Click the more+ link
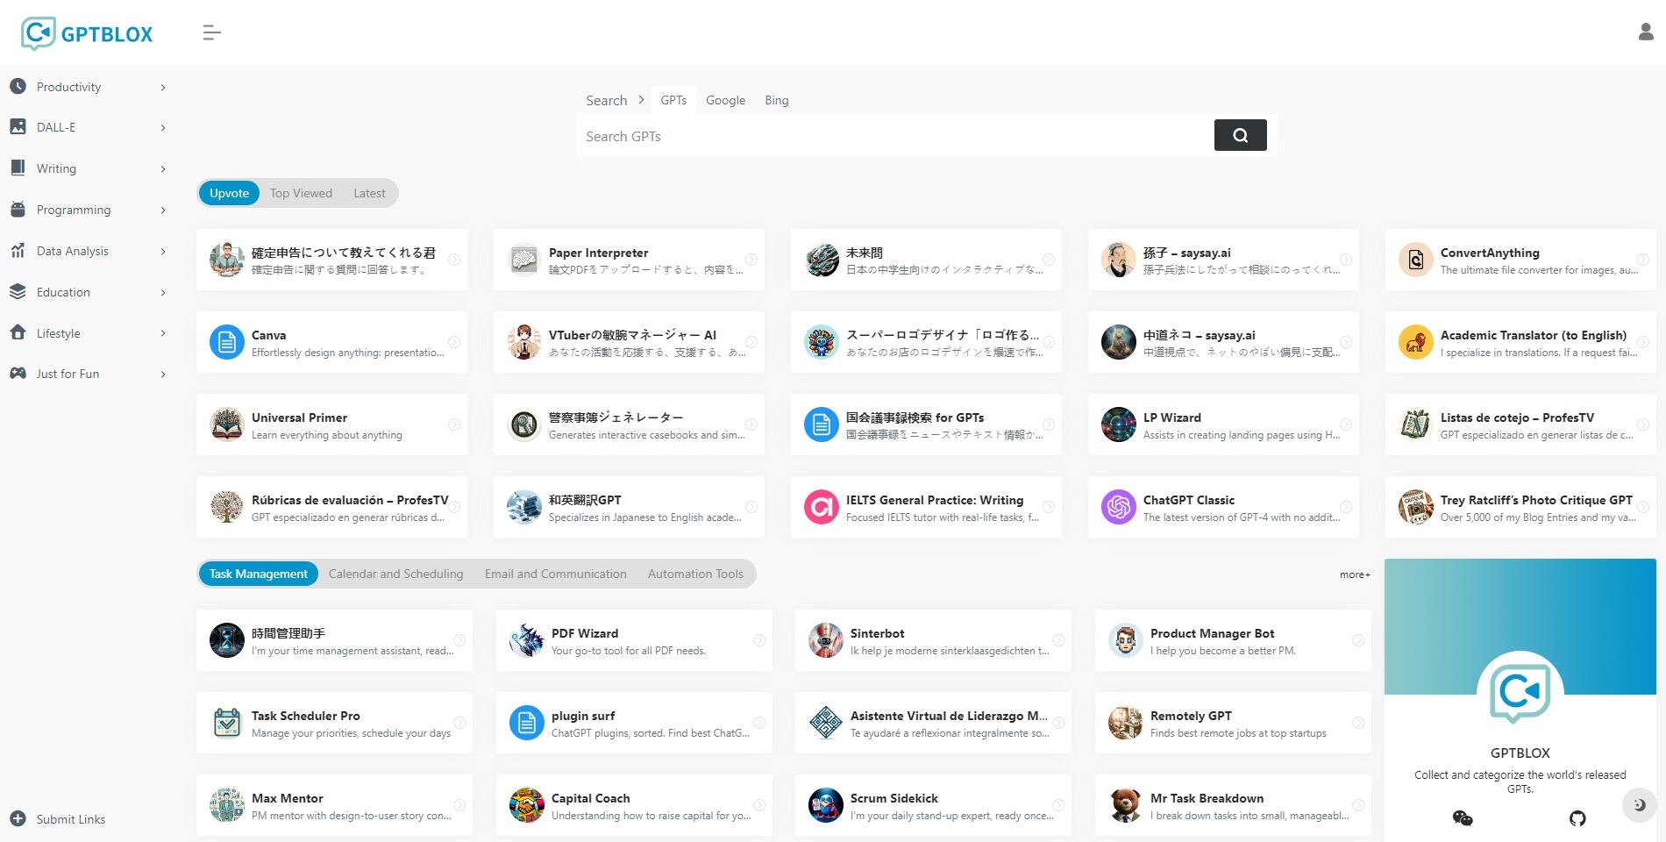1666x842 pixels. tap(1355, 574)
